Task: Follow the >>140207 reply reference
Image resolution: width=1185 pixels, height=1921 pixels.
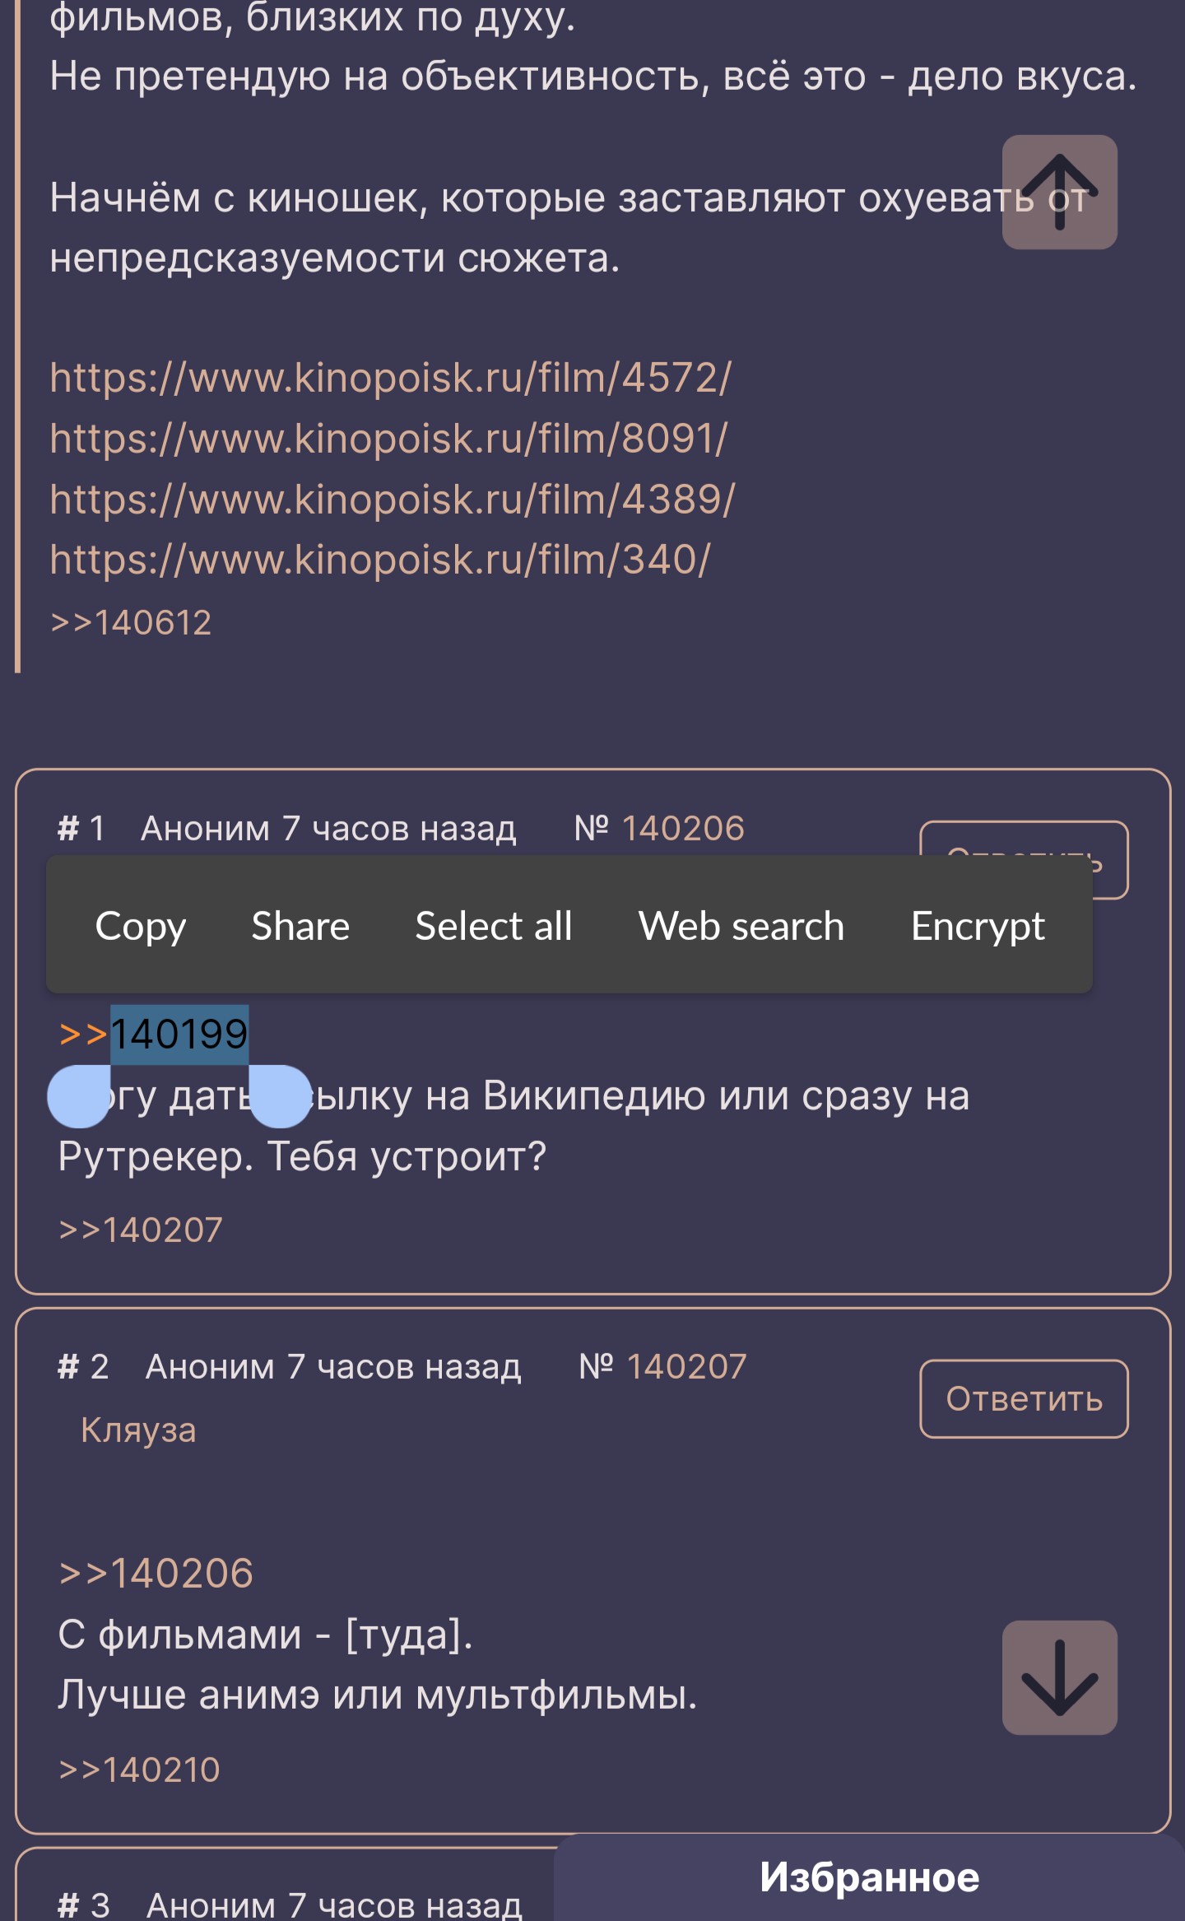Action: pos(140,1230)
